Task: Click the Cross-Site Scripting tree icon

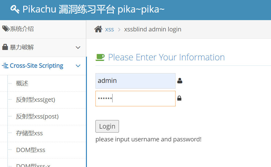Action: pyautogui.click(x=5, y=66)
